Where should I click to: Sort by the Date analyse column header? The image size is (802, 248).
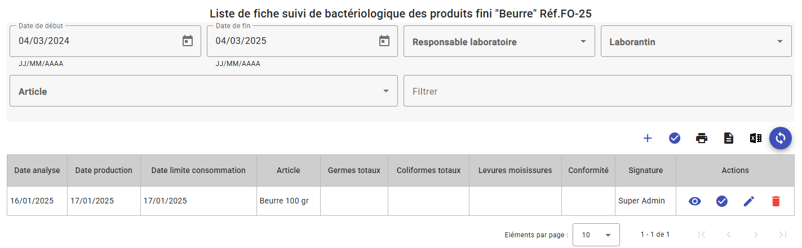tap(37, 170)
